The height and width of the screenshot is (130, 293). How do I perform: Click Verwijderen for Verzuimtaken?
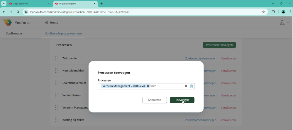228,96
